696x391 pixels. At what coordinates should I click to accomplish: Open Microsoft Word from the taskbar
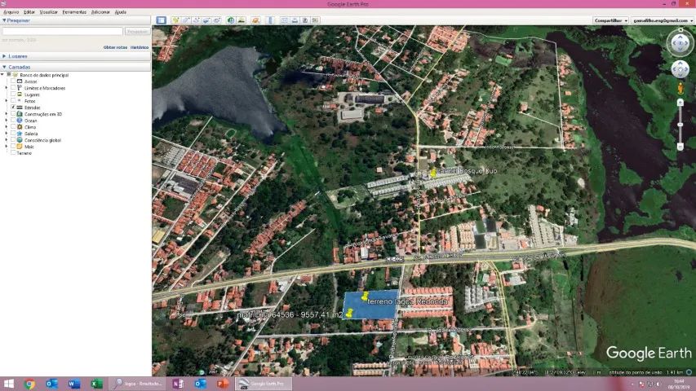coord(73,384)
